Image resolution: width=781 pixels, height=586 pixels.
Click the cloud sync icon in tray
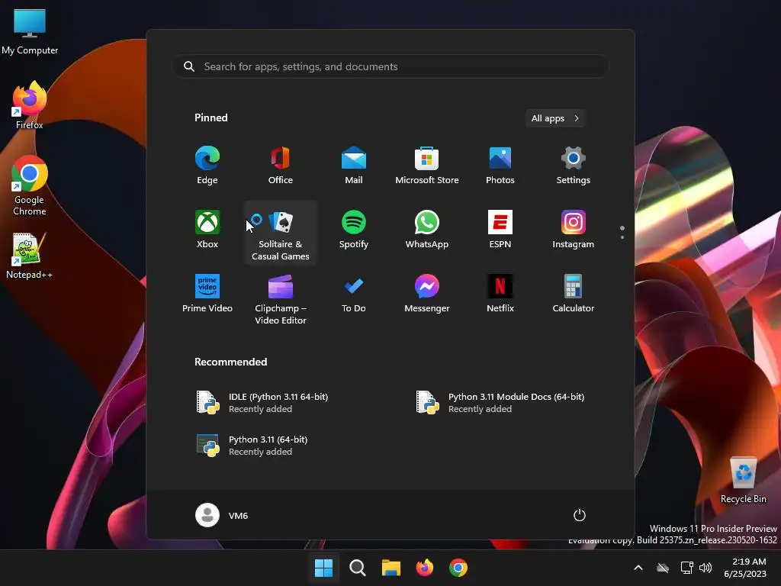tap(663, 568)
